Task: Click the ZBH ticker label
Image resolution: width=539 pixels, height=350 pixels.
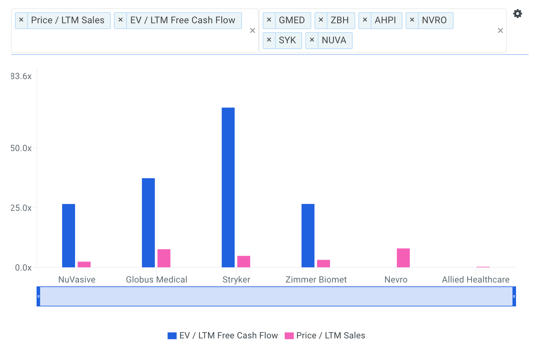Action: (340, 20)
